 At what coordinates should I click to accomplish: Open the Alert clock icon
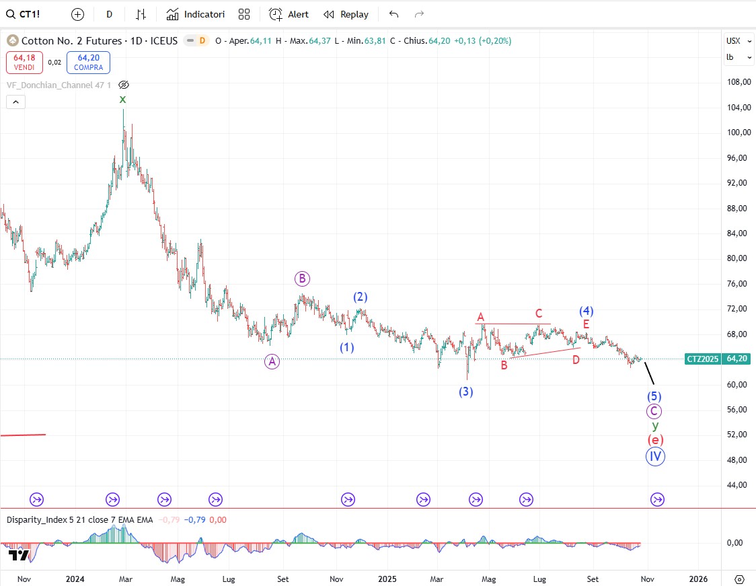tap(276, 14)
